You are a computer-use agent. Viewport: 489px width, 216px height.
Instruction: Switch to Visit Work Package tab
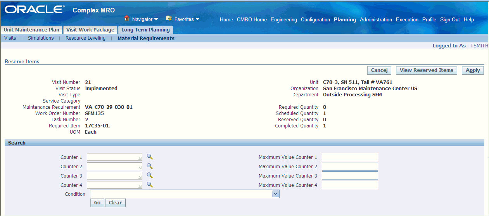[x=90, y=30]
